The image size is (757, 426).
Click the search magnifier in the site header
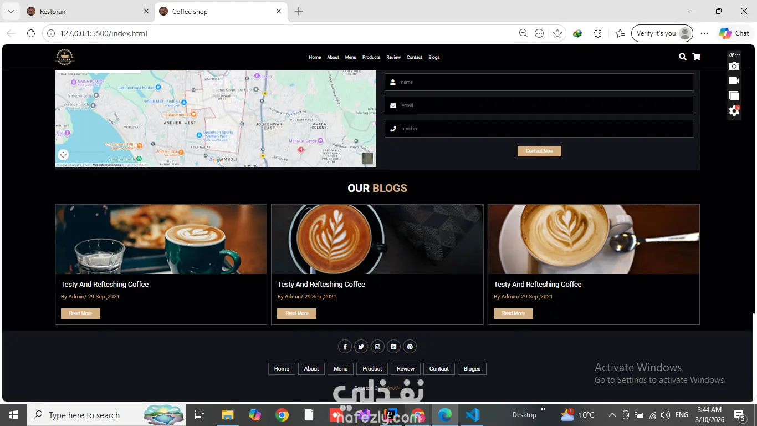coord(683,57)
